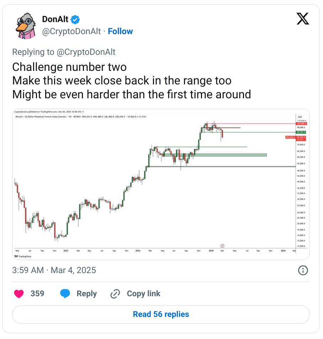
Task: Open the Bitcoin chart image
Action: (161, 184)
